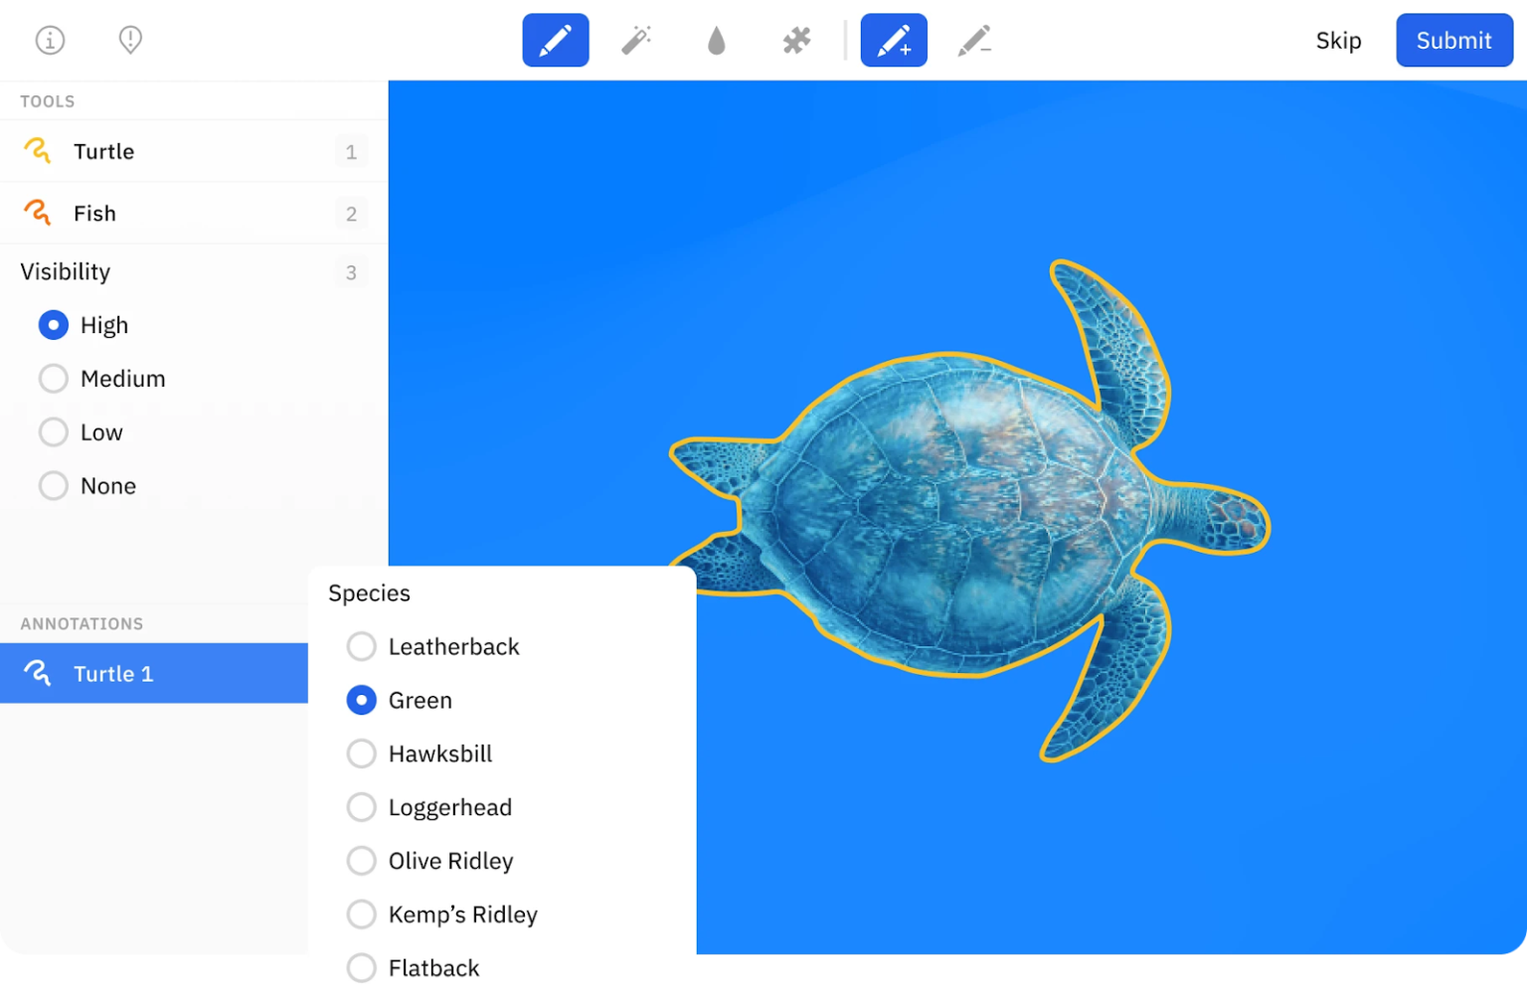
Task: Open the Info panel
Action: click(x=50, y=40)
